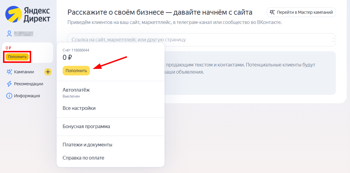Select Автоплатёж in the account popup

click(111, 92)
